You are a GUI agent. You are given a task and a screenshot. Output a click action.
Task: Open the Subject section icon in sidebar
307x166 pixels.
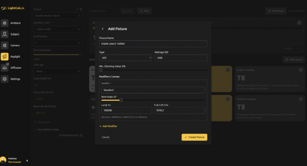pos(5,34)
